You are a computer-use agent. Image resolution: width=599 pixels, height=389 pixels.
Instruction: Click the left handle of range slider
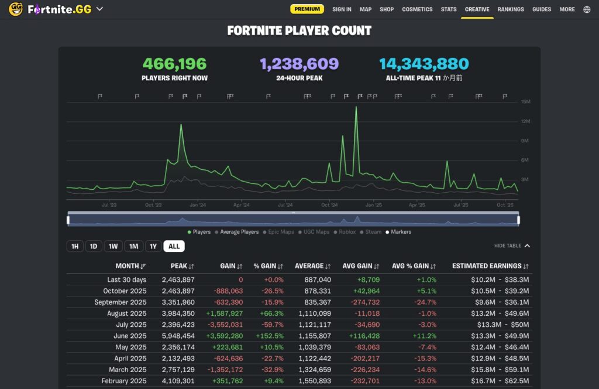tap(68, 220)
